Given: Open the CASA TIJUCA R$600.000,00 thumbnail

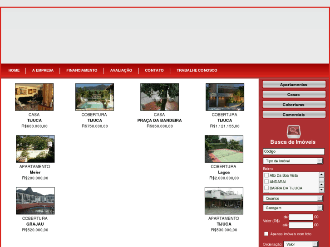Looking at the screenshot, I should pos(34,97).
